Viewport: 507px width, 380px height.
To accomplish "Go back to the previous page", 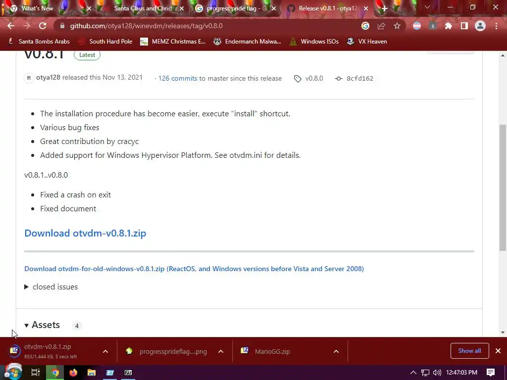I will 11,26.
